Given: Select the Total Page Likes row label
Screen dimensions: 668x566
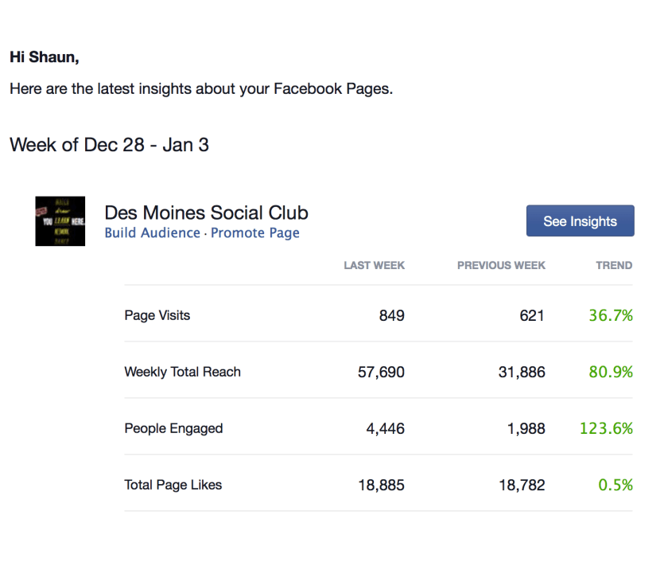Looking at the screenshot, I should pos(173,485).
